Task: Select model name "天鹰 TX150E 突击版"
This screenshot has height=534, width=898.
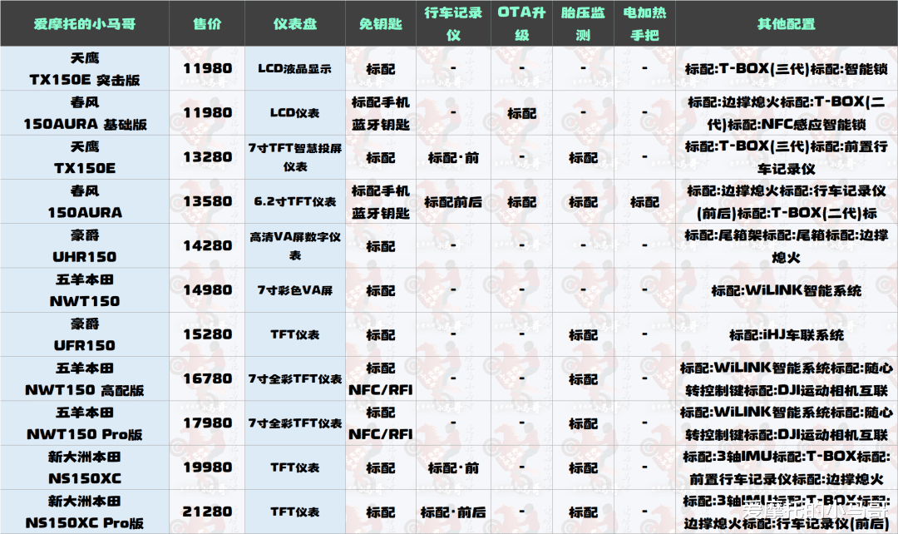Action: [85, 69]
